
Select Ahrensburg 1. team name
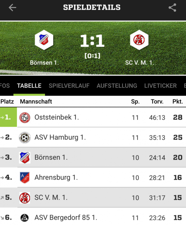(x=56, y=178)
